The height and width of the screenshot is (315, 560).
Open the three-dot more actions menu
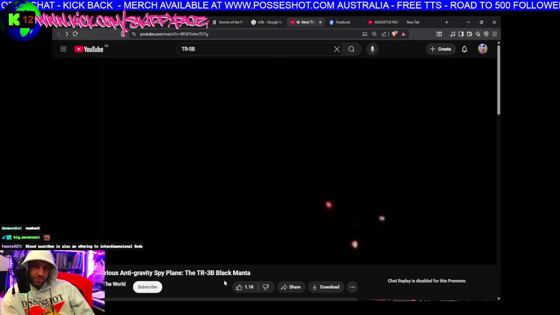352,287
